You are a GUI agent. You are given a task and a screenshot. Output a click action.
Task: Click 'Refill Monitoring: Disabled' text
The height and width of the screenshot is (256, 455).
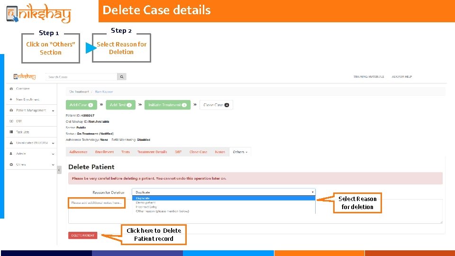[x=131, y=139]
